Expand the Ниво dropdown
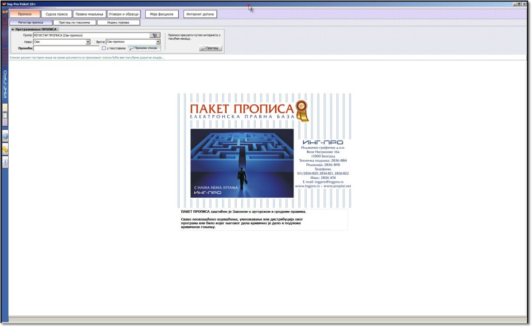The image size is (532, 327). 88,42
